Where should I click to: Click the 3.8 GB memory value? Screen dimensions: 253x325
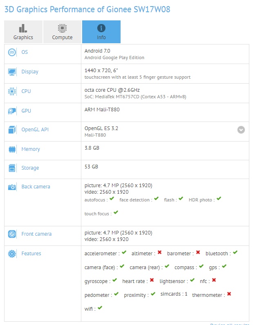click(92, 148)
